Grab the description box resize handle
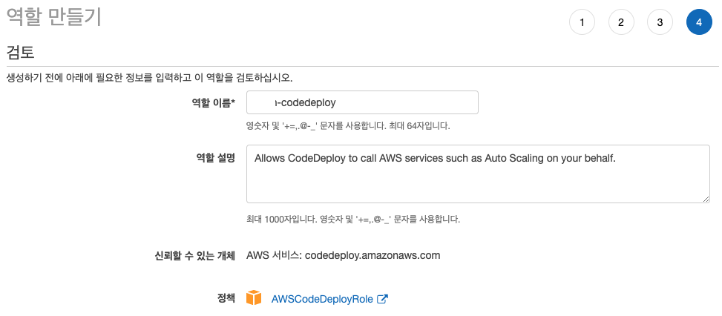This screenshot has width=722, height=316. pos(706,199)
